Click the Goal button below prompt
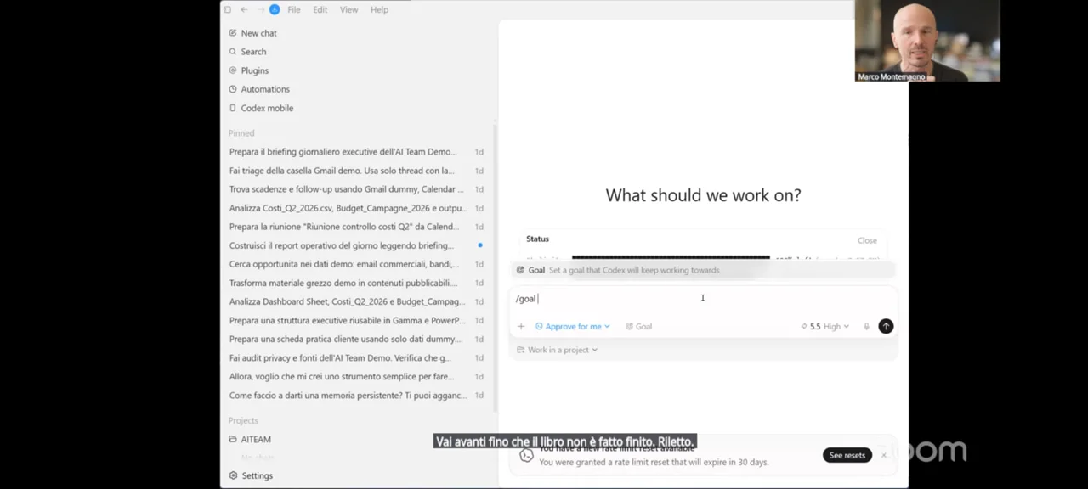The image size is (1088, 489). pyautogui.click(x=638, y=326)
